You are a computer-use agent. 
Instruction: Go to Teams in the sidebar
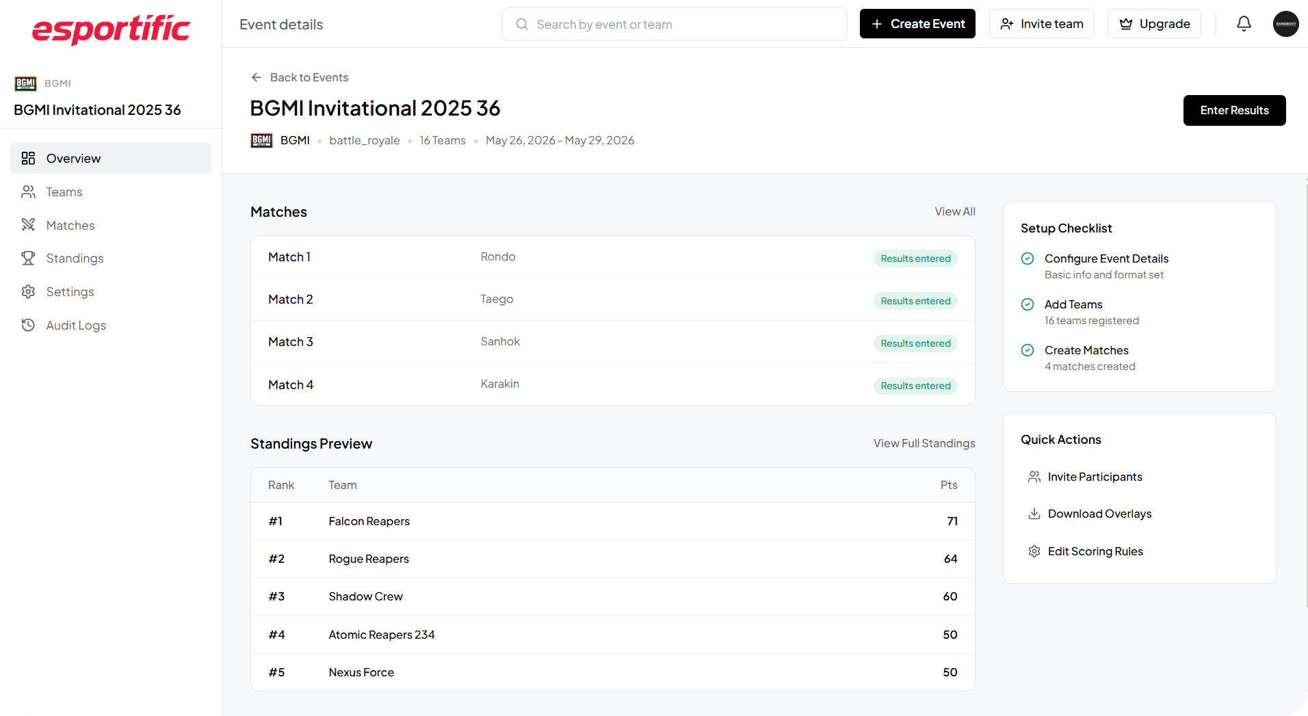[111, 191]
